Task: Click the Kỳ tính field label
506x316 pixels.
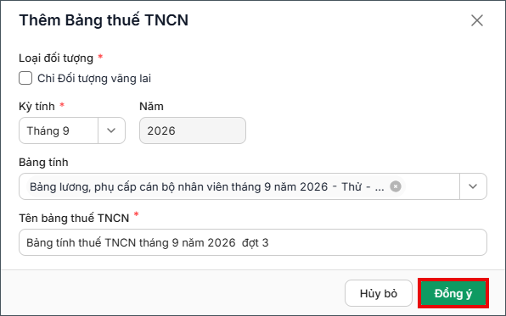Action: coord(37,106)
